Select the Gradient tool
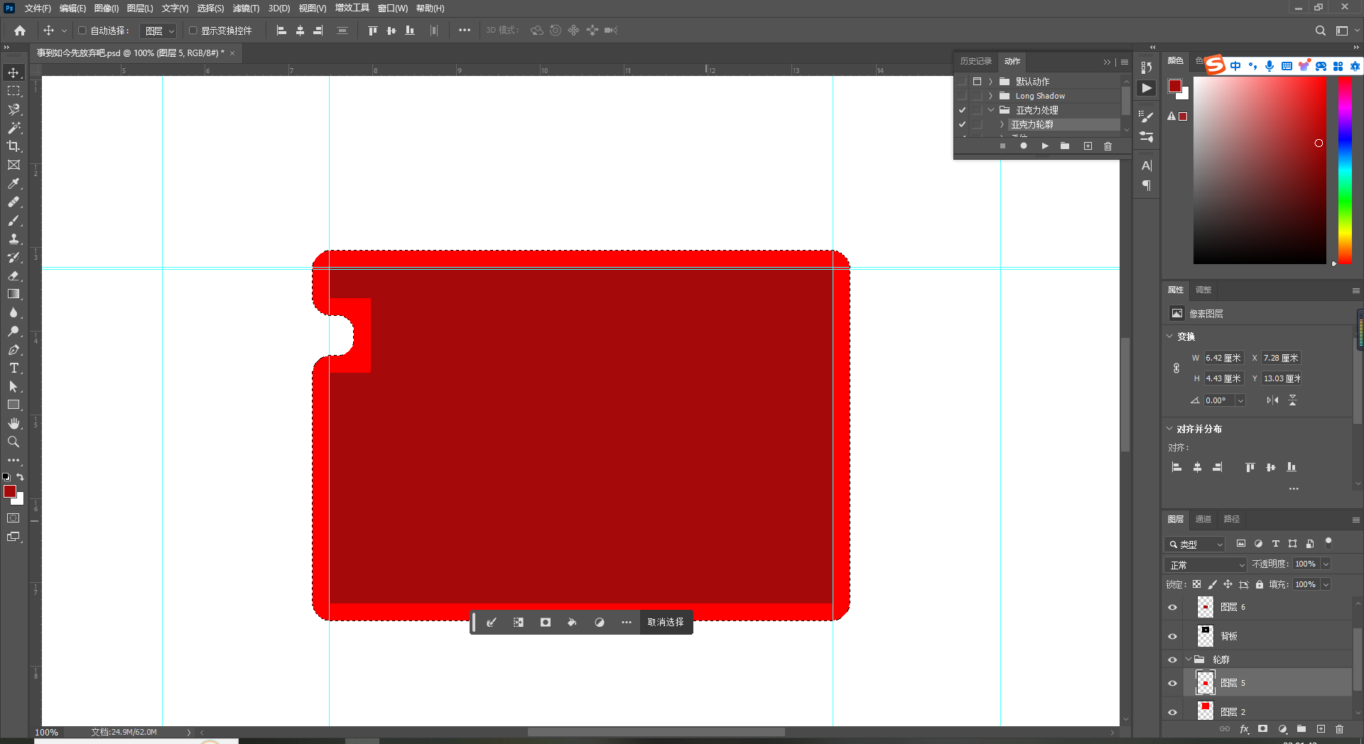 (x=13, y=294)
